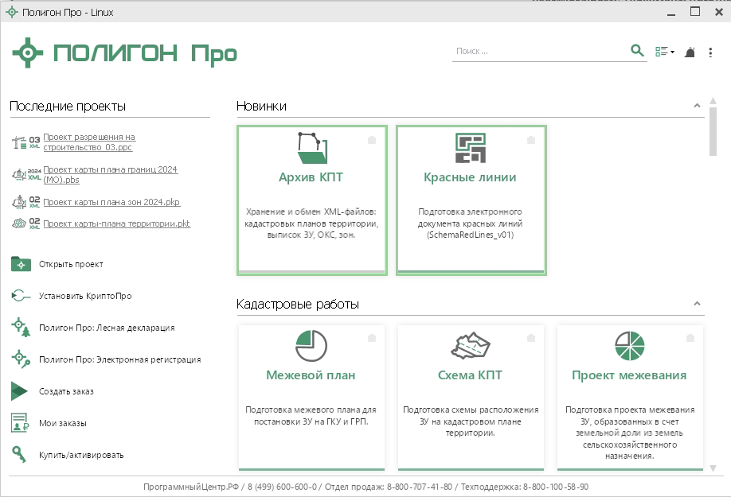Open the view mode dropdown list

pos(664,52)
